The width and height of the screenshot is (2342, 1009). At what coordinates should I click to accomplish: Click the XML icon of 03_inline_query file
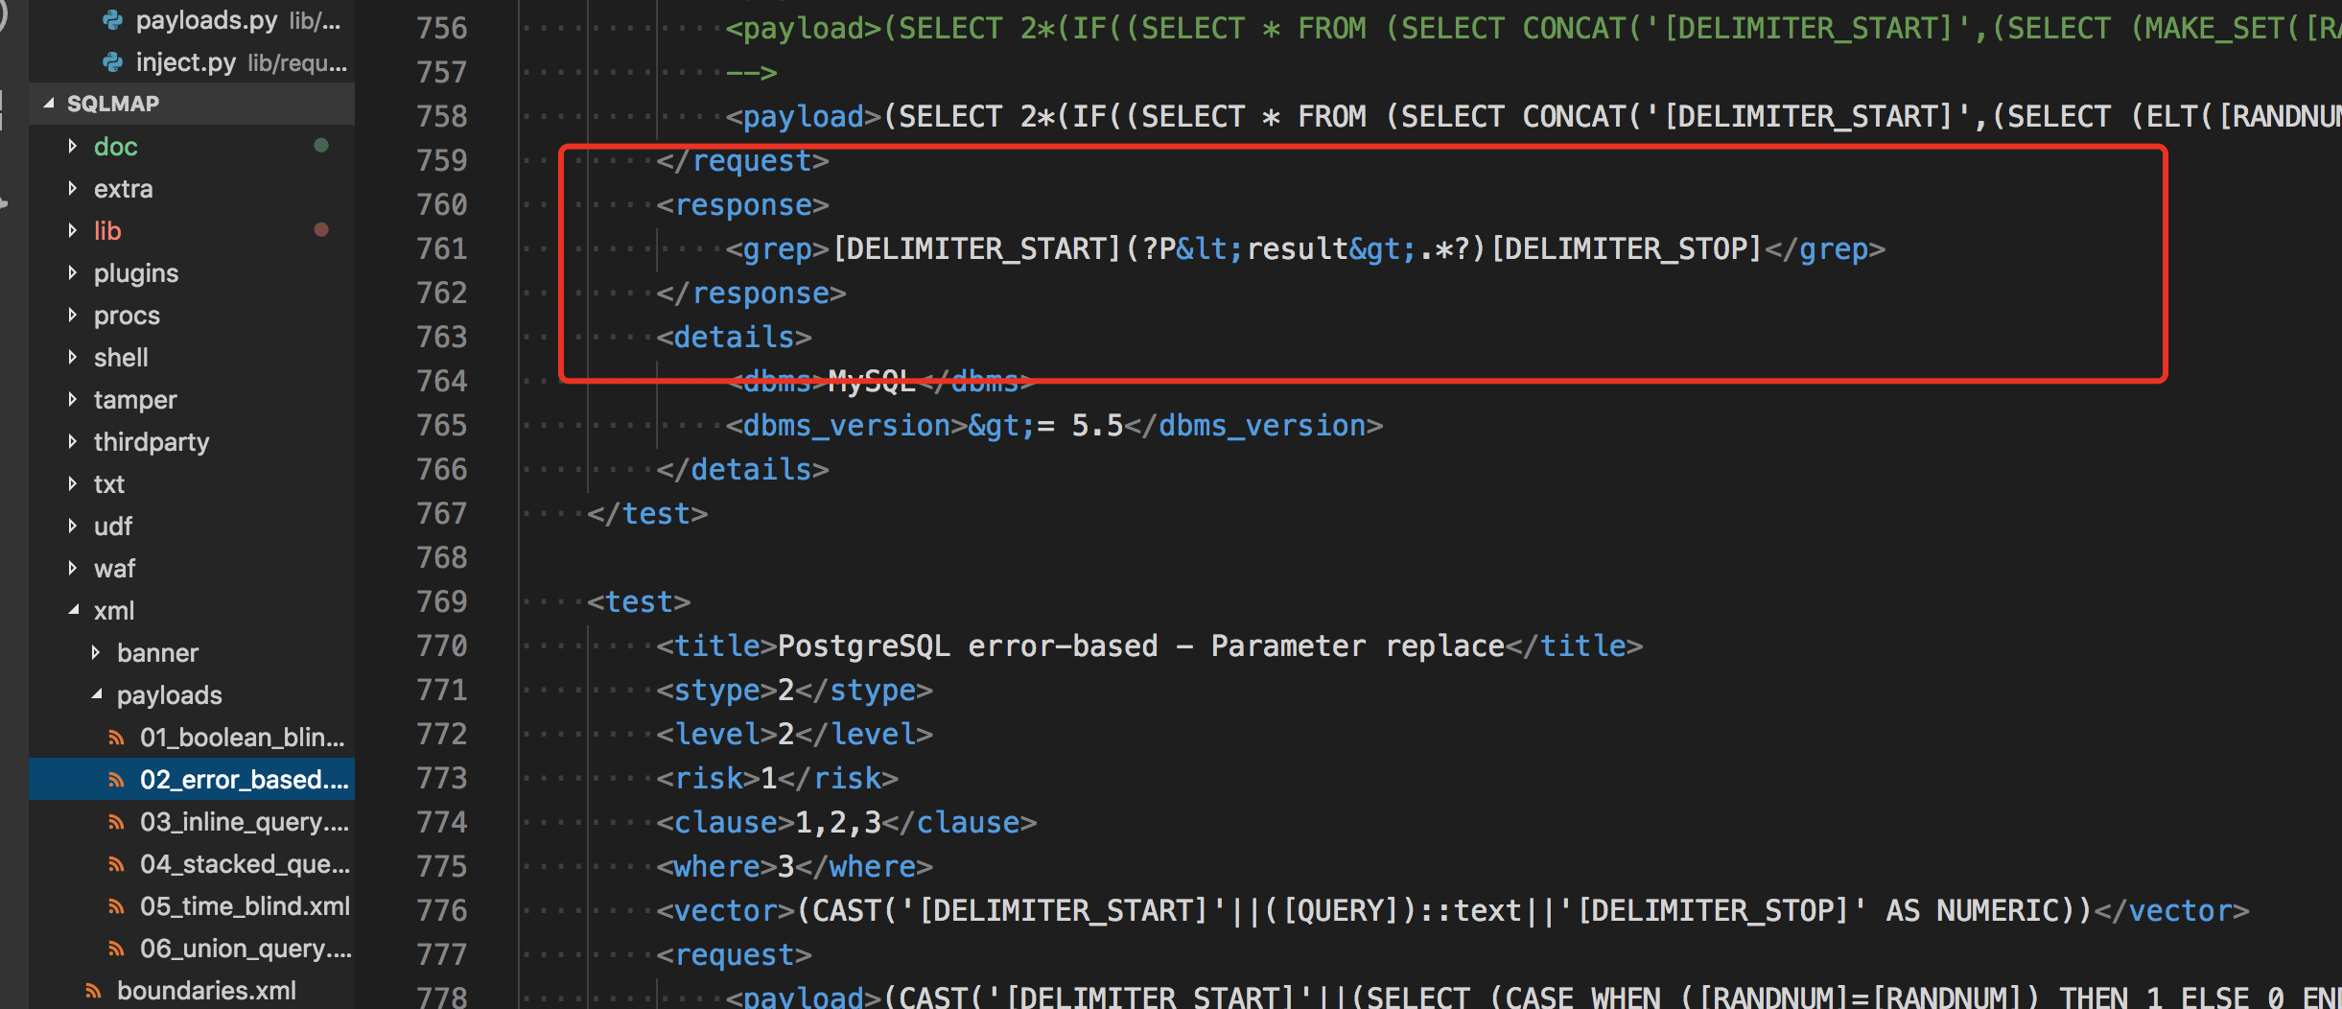coord(116,822)
